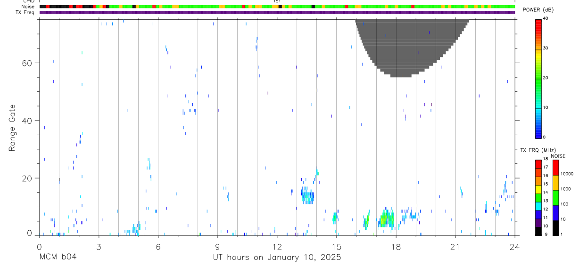This screenshot has width=579, height=267.
Task: Click the NOISE colorbar in the legend
Action: (555, 198)
